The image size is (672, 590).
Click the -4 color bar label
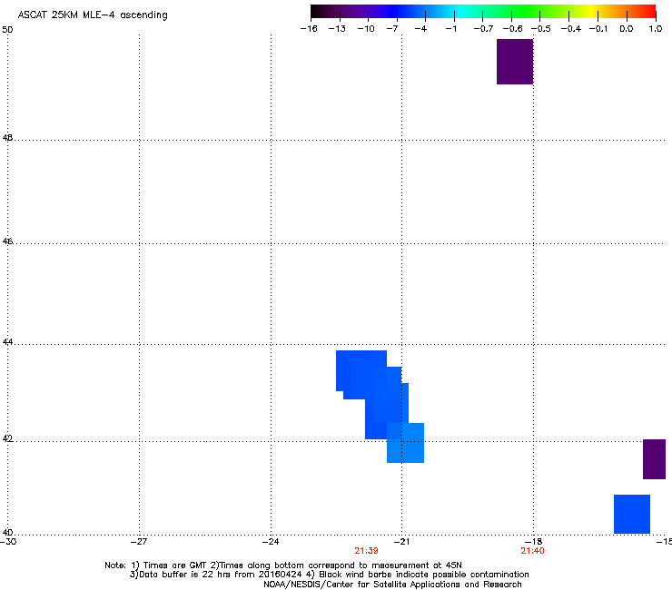click(x=420, y=29)
